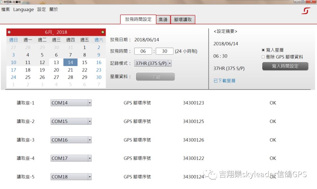
Task: Enable 刪除 GPS 腳環資料 checkbox
Action: pyautogui.click(x=263, y=57)
